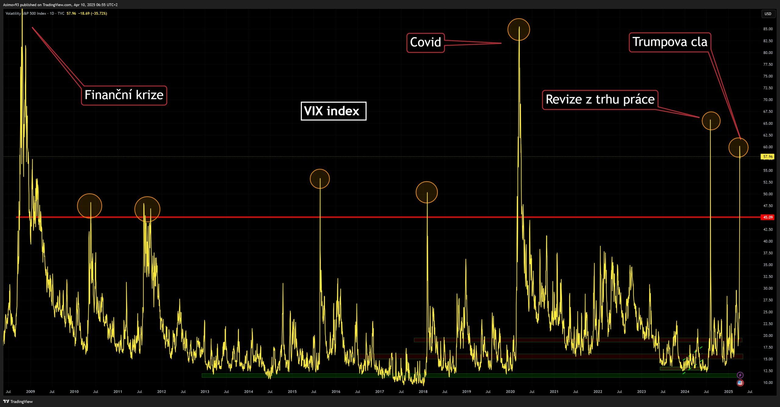Click the 2015 label on time axis

(292, 392)
